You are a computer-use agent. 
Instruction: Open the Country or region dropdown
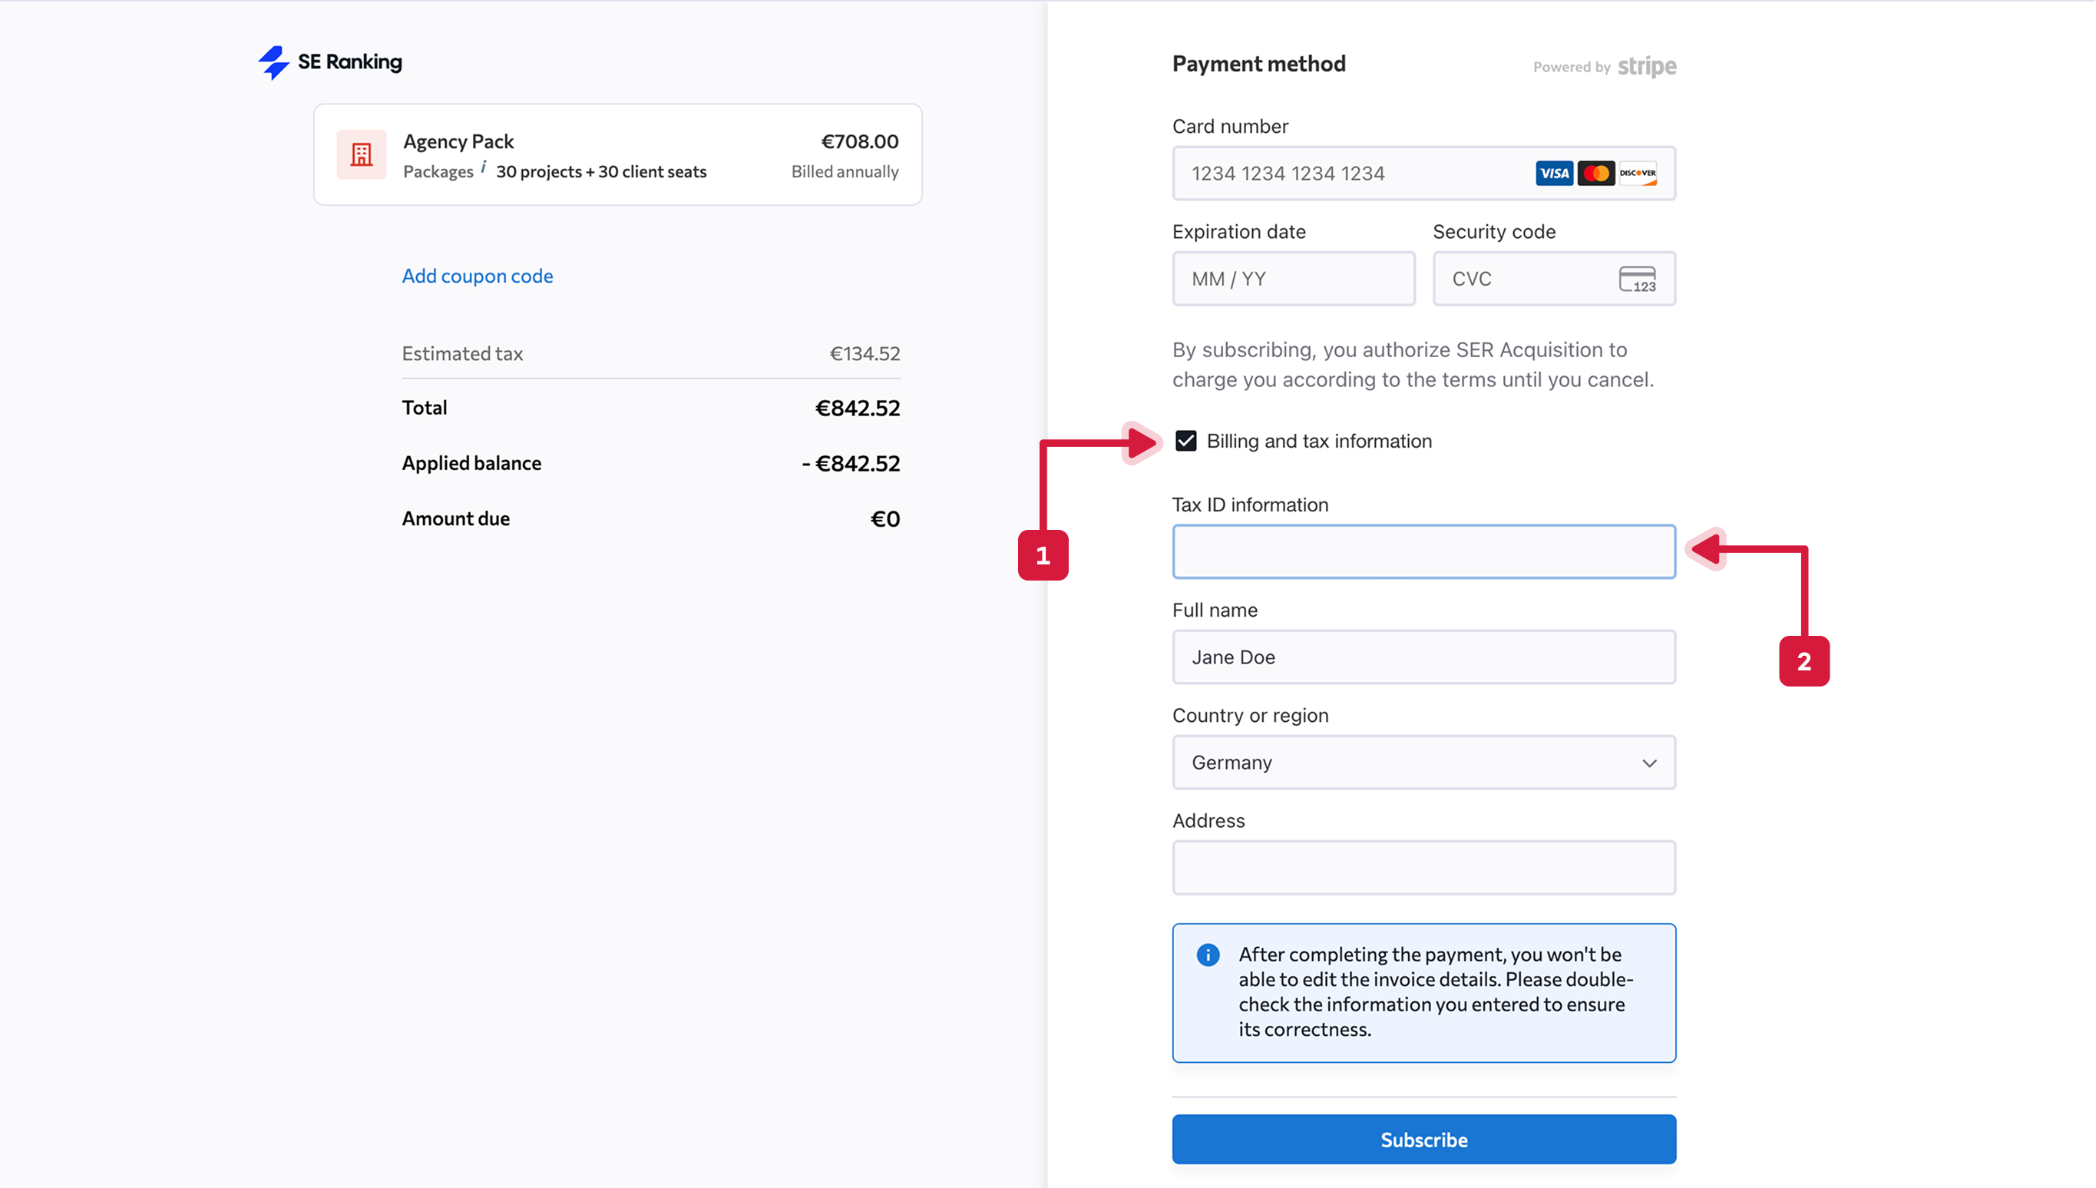1423,762
